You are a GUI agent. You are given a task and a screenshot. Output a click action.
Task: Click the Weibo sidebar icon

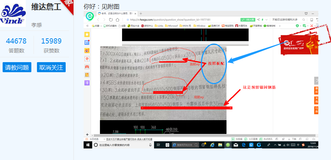pos(87,51)
